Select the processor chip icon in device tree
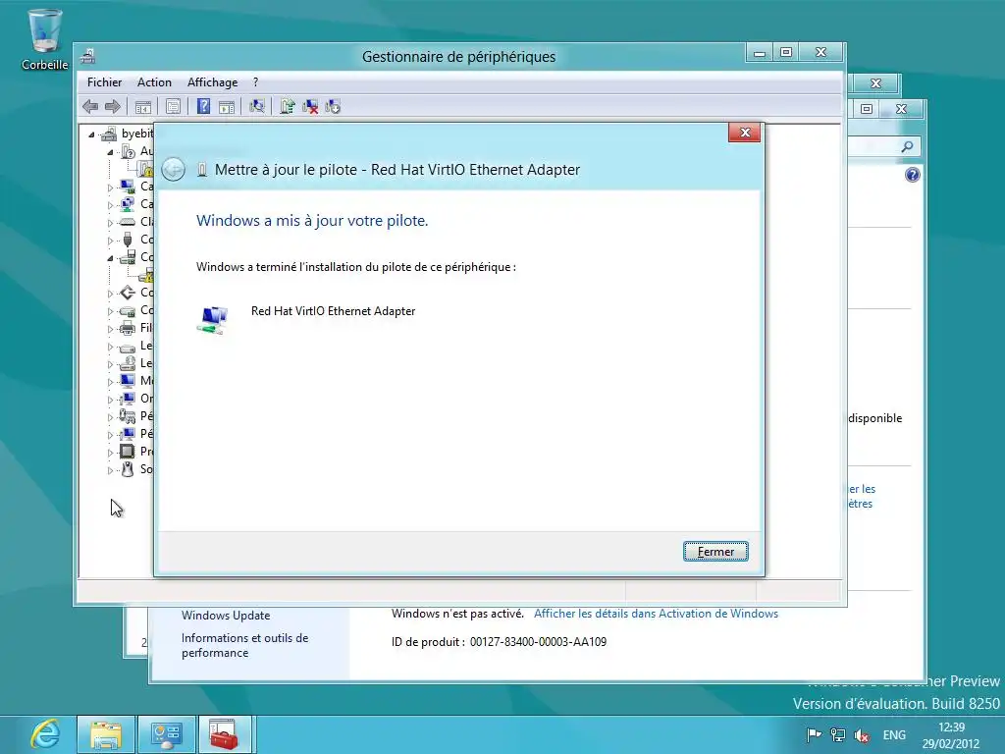 (128, 452)
